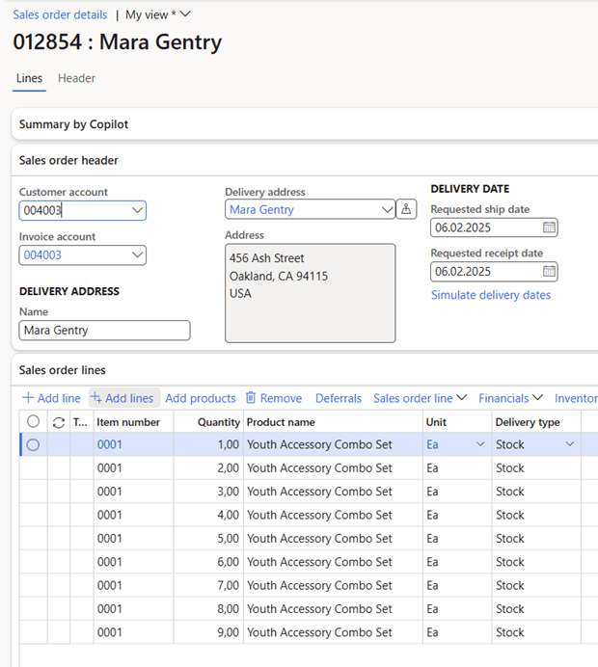This screenshot has width=598, height=667.
Task: Select the first row's selection circle
Action: point(34,444)
